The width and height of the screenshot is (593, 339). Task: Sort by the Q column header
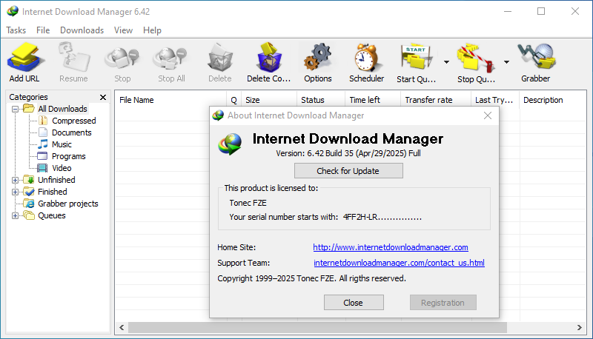tap(234, 100)
